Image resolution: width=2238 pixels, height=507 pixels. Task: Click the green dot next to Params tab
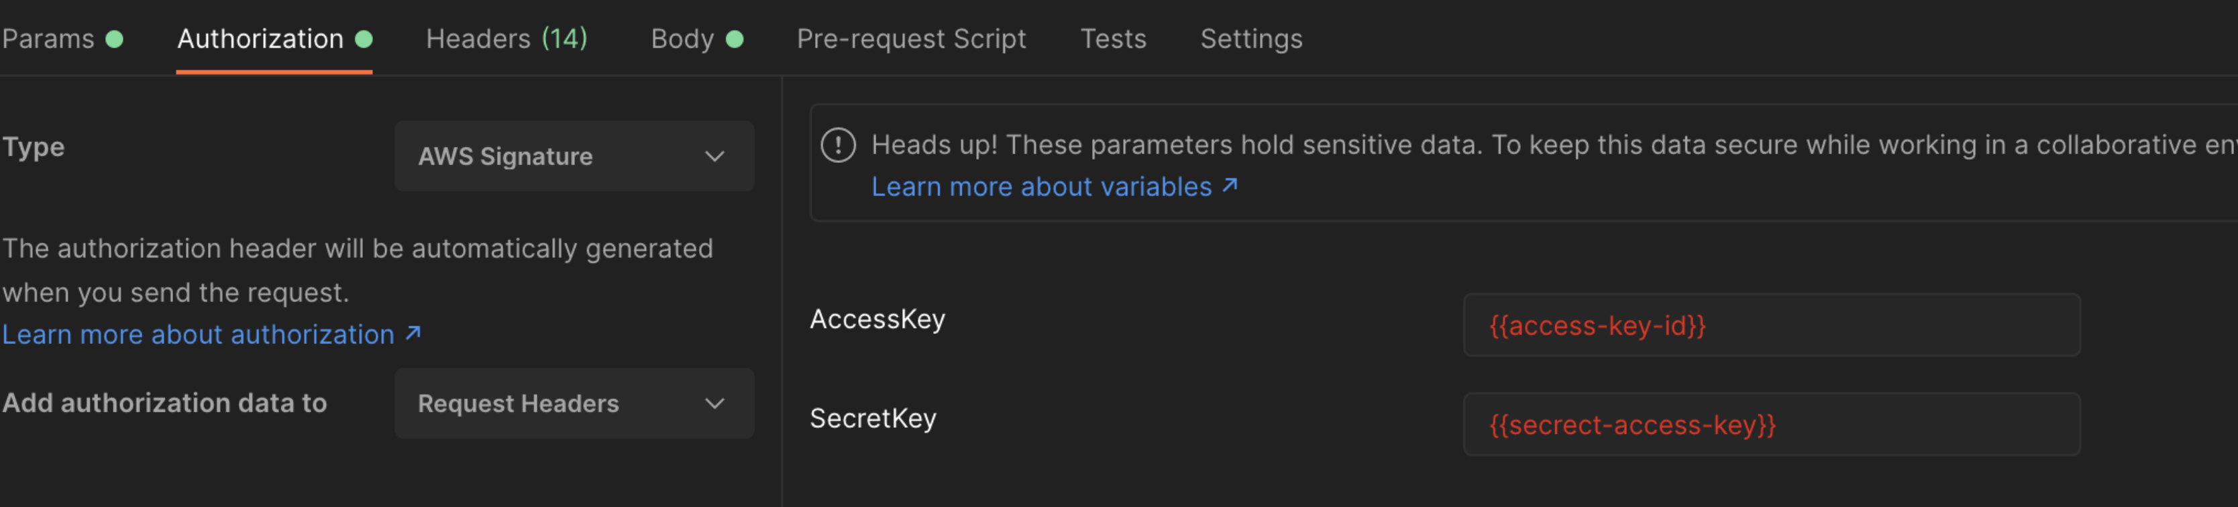(x=114, y=39)
